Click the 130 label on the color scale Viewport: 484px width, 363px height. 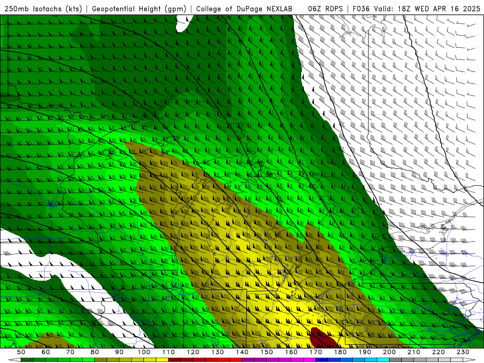tap(218, 352)
